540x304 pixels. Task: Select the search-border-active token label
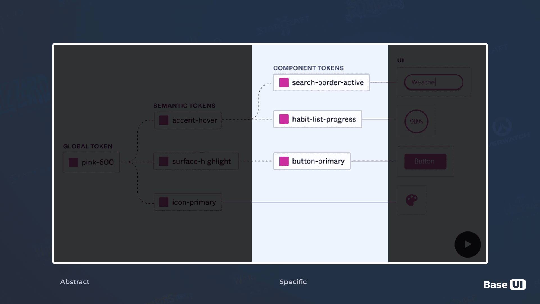(x=328, y=82)
